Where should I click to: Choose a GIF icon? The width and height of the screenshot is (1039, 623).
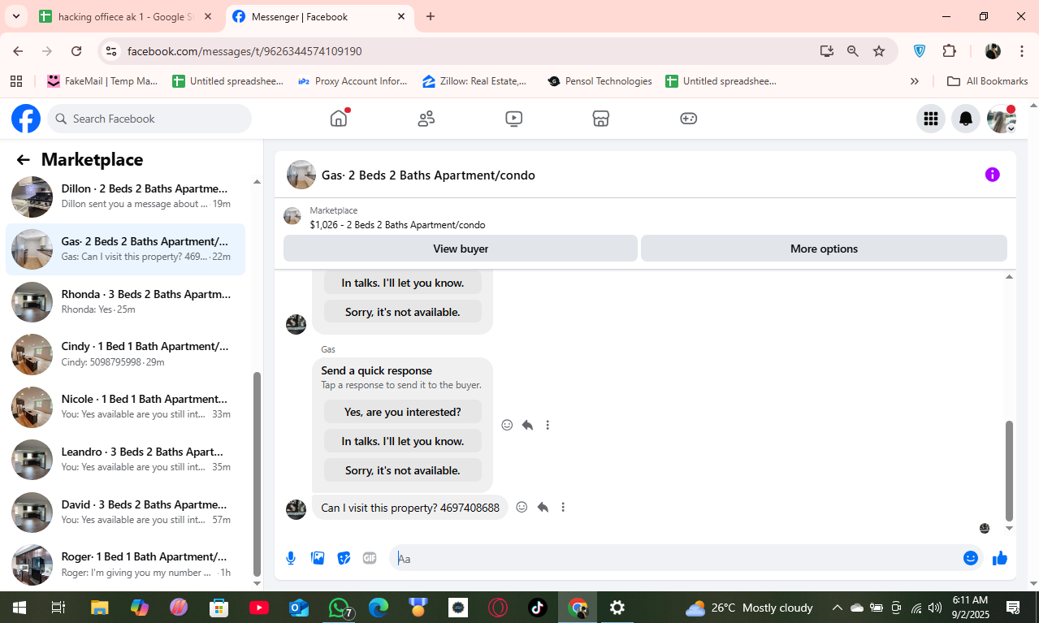[370, 558]
